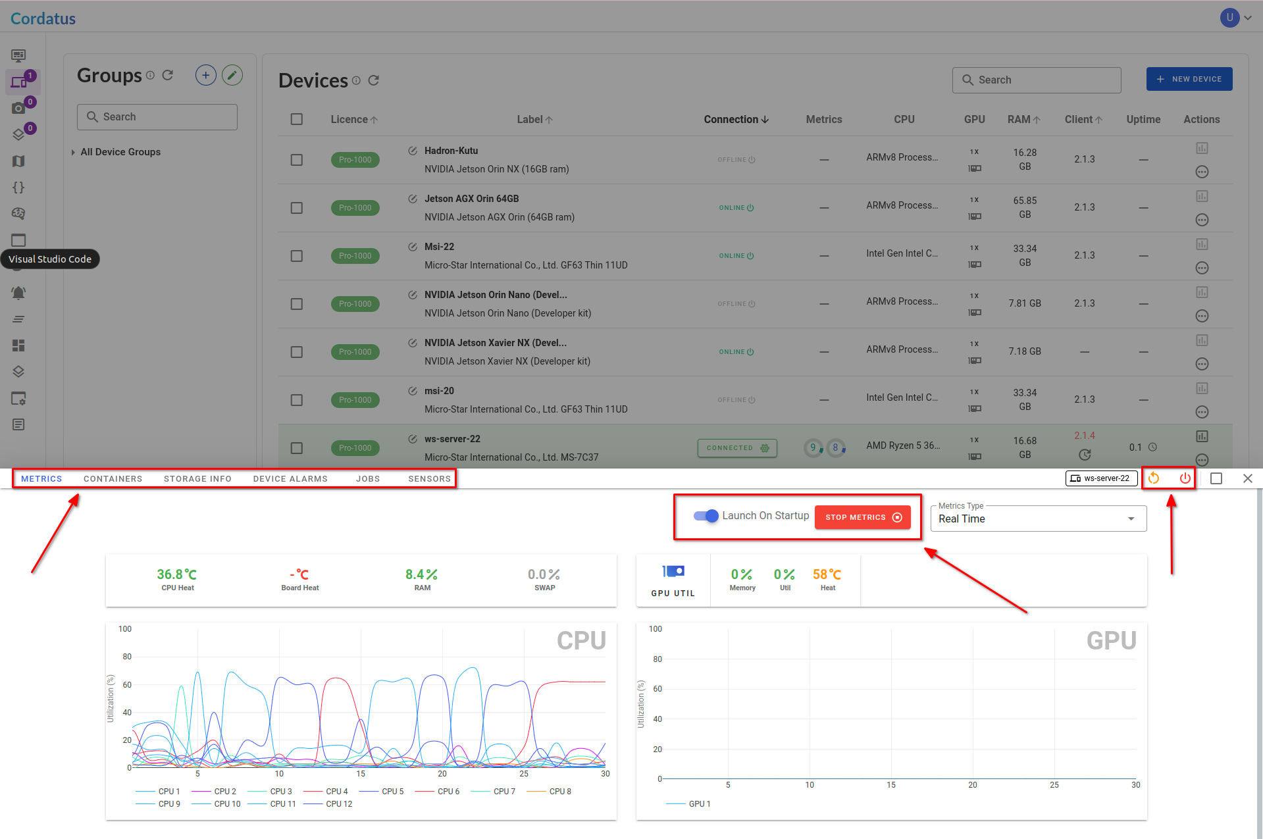Screen dimensions: 1263x839
Task: Switch to the Device Alarms tab
Action: tap(290, 478)
